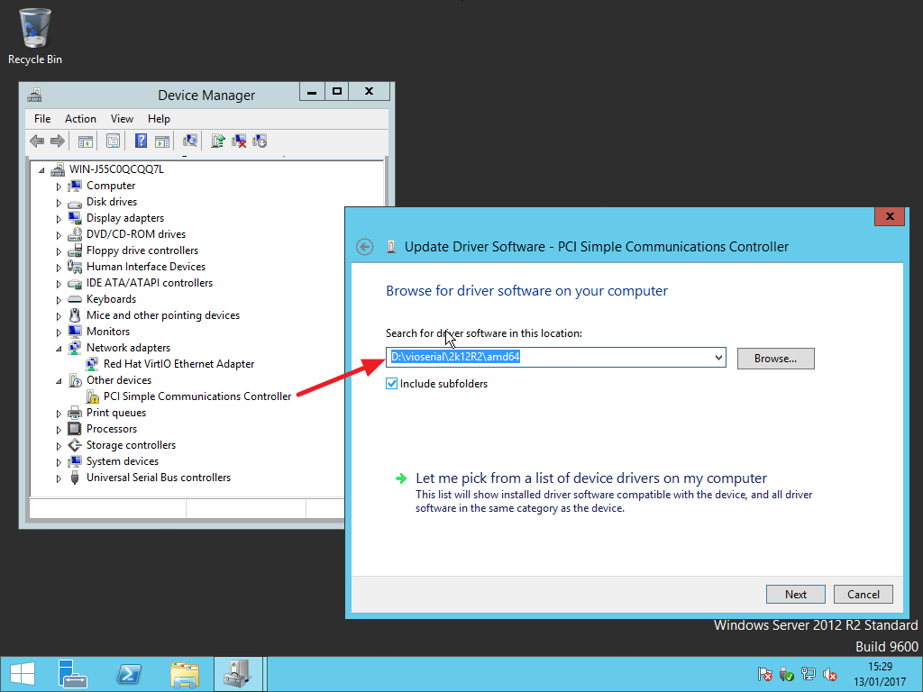Select PCI Simple Communications Controller device
Image resolution: width=923 pixels, height=692 pixels.
click(197, 396)
